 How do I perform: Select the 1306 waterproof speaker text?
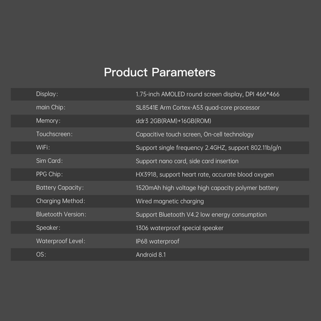coord(179,228)
